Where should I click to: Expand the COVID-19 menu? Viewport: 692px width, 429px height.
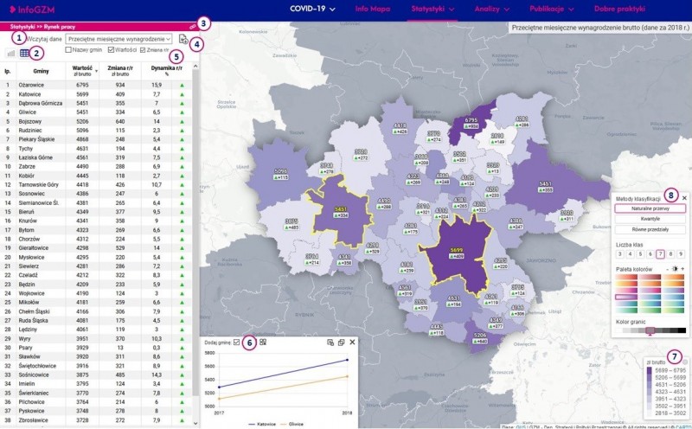pyautogui.click(x=312, y=9)
